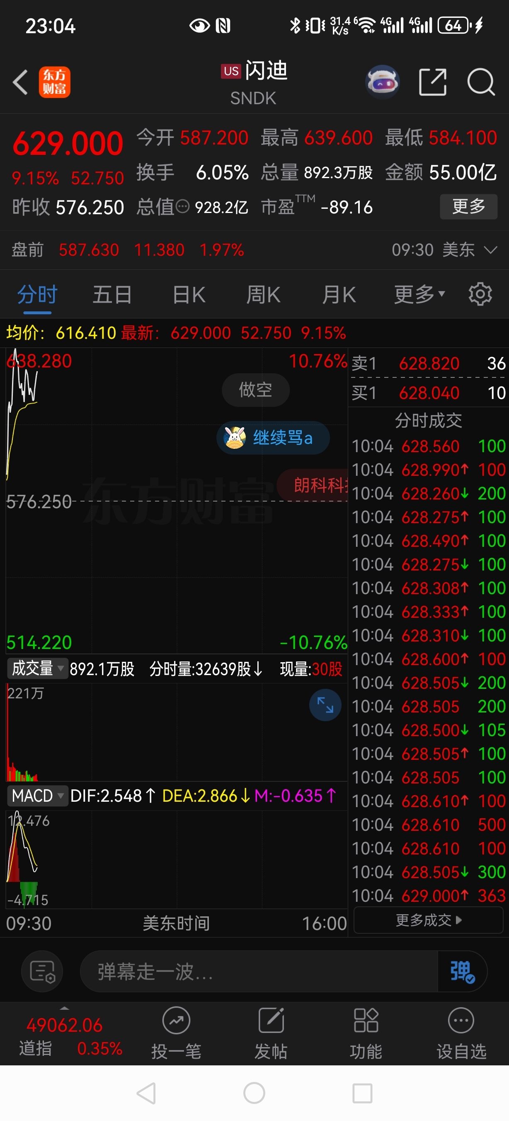Tap the 发帖 post icon
509x1121 pixels.
coord(271,1033)
